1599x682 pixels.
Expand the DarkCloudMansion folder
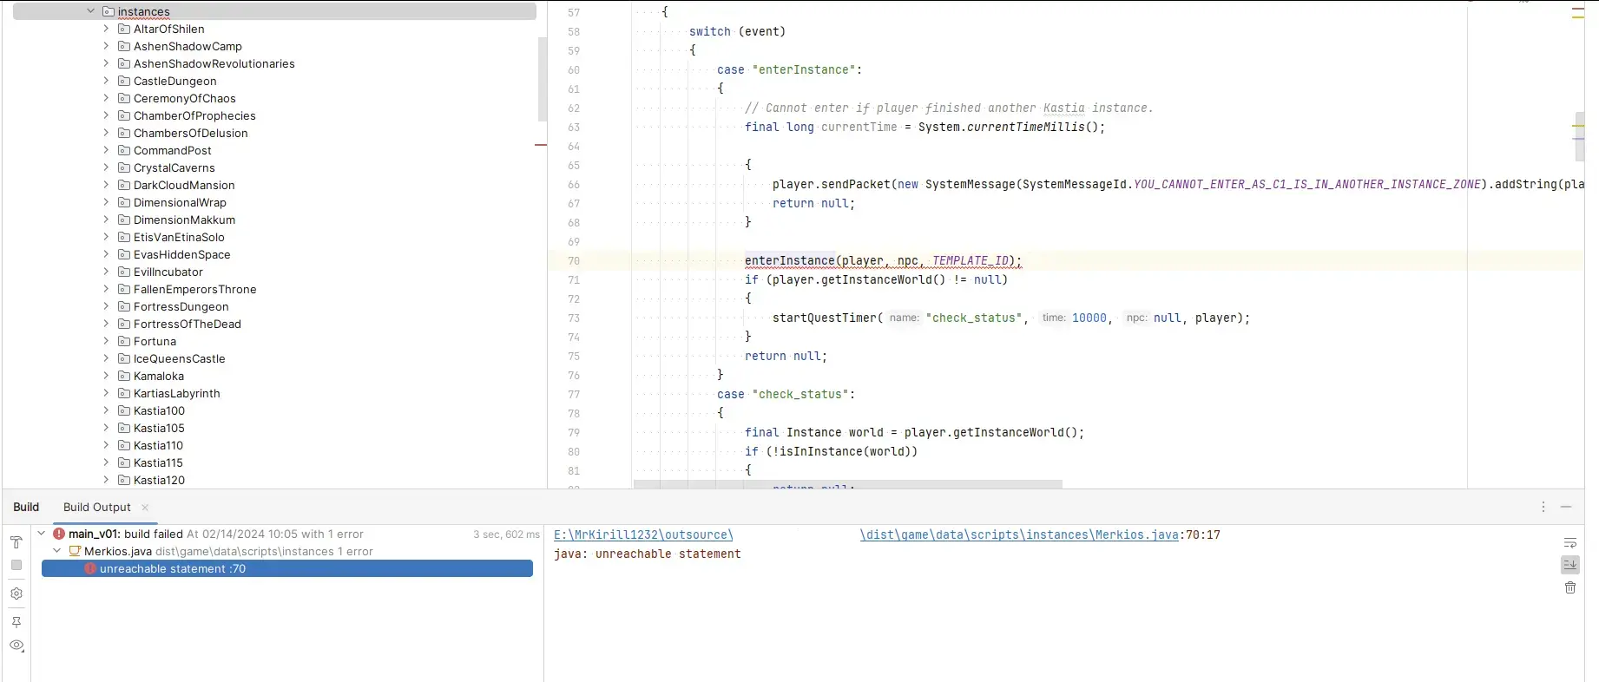click(107, 185)
